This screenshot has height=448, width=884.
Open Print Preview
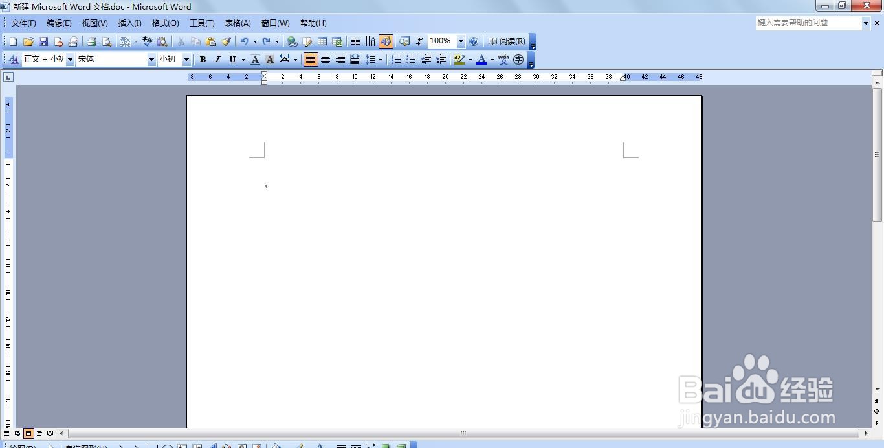tap(107, 41)
